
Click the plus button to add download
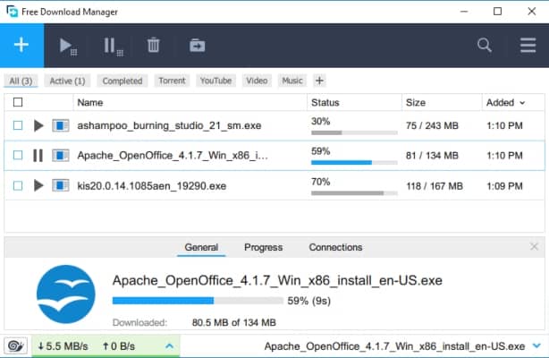[x=21, y=46]
